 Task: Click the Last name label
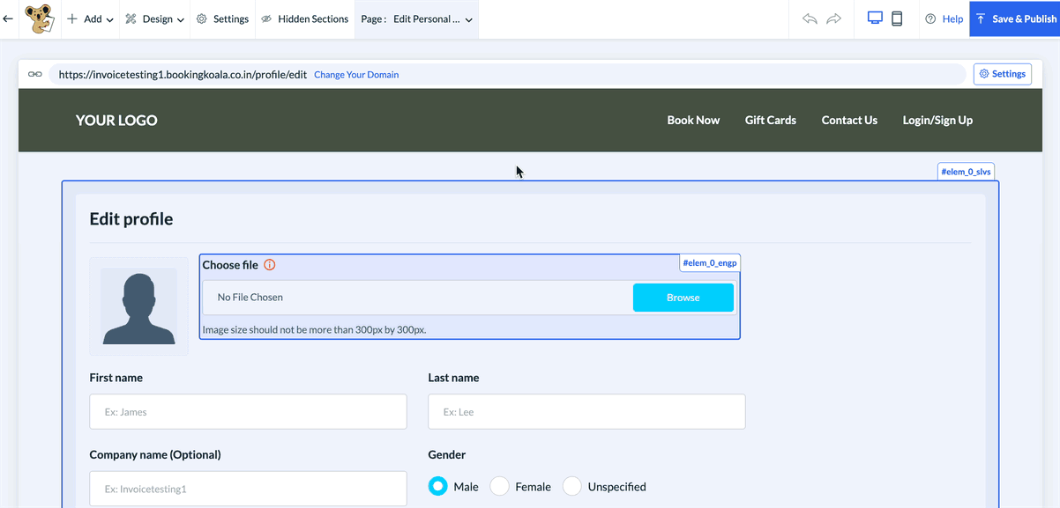click(453, 378)
